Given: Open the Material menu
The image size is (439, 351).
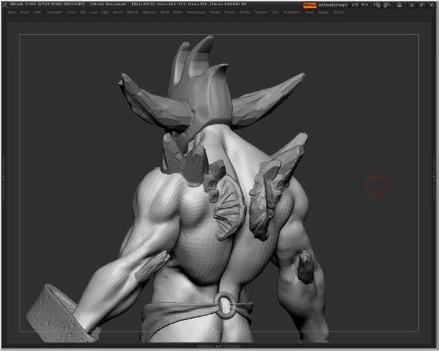Looking at the screenshot, I should (x=149, y=12).
